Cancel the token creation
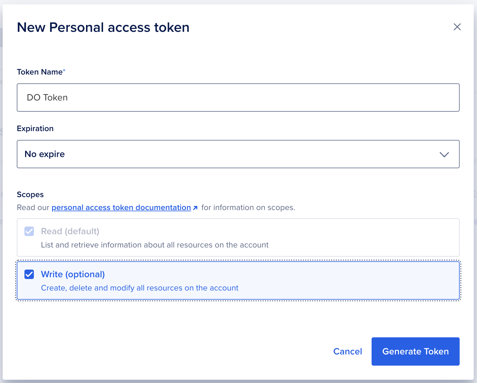The height and width of the screenshot is (383, 477). [x=347, y=351]
